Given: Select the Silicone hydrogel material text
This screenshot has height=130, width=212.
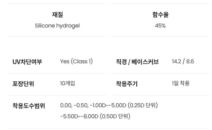Looking at the screenshot, I should [57, 26].
